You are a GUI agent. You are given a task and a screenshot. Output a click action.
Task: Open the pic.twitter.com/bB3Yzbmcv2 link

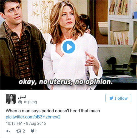click(x=33, y=117)
